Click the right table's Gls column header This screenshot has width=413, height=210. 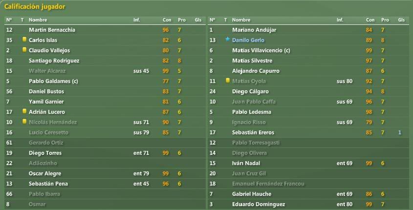401,20
